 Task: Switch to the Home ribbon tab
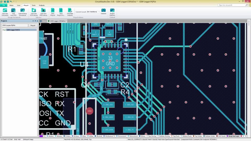[11, 5]
